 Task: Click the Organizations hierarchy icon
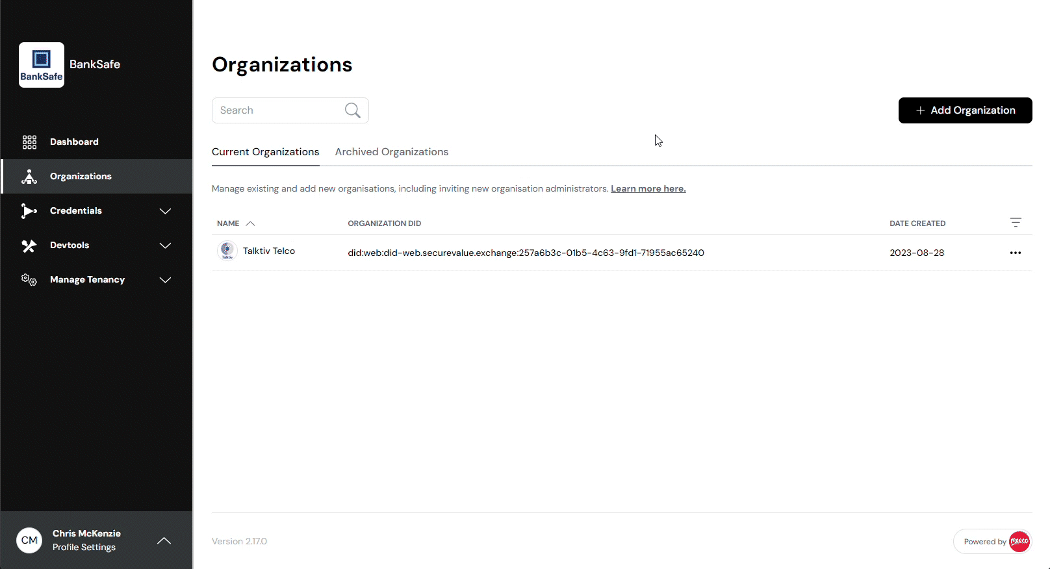(29, 177)
